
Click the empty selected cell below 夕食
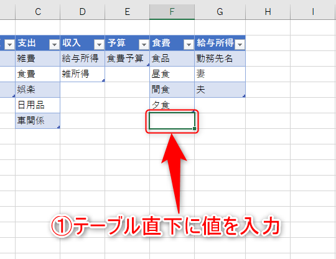[172, 121]
